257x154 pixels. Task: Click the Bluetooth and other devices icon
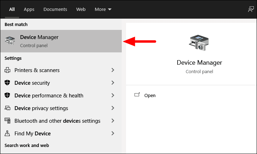7,121
